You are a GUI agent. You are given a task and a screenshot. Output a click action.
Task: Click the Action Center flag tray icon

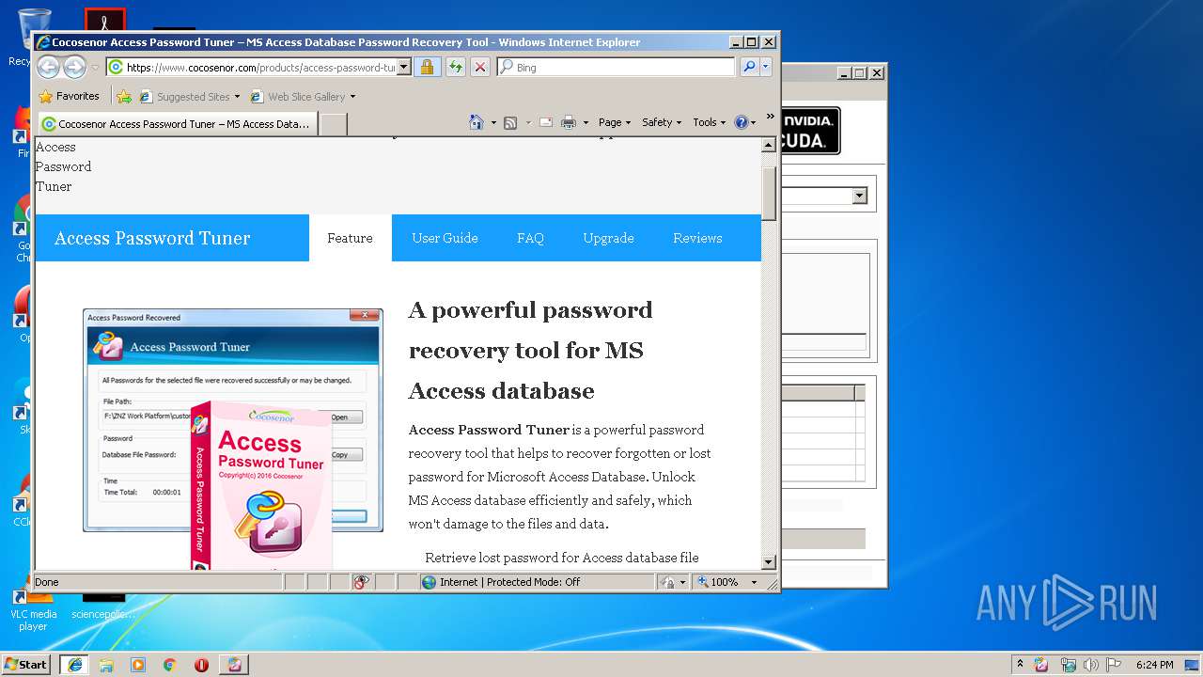coord(1115,665)
